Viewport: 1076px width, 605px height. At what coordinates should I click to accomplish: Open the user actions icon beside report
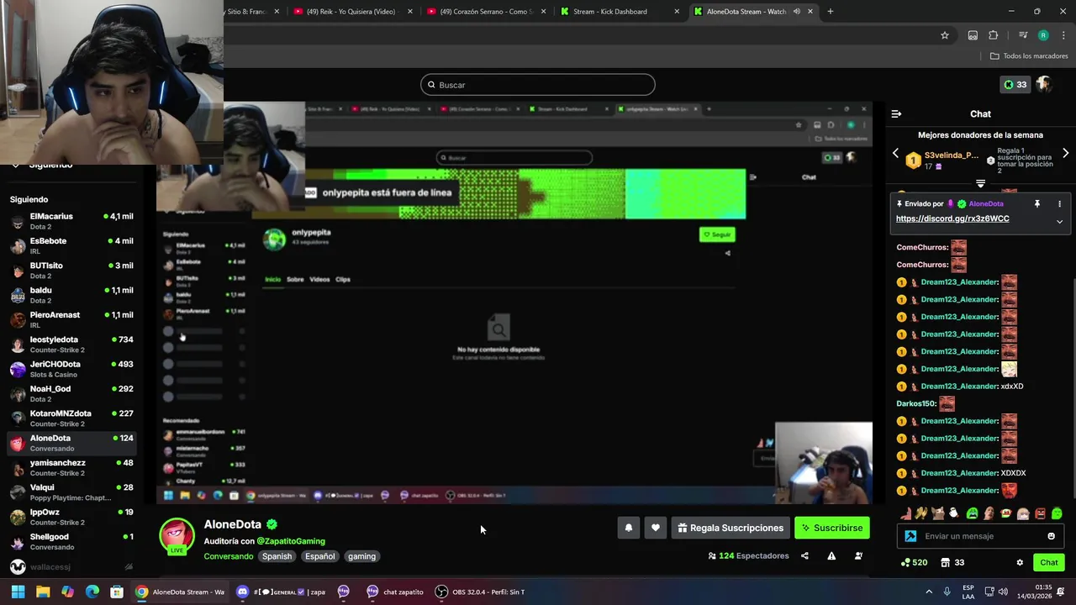point(858,555)
